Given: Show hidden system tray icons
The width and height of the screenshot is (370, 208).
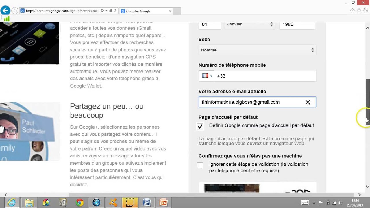Looking at the screenshot, I should point(314,203).
